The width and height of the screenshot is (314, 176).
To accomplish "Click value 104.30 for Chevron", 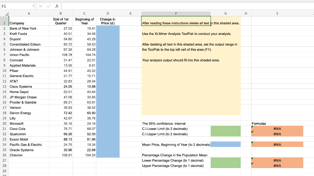I will [84, 155].
